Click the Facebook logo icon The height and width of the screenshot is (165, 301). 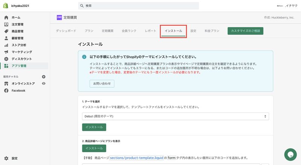click(6, 90)
